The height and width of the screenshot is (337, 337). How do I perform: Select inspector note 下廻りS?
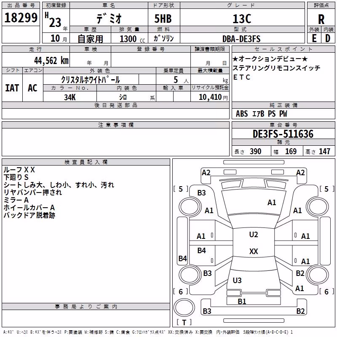click(16, 177)
